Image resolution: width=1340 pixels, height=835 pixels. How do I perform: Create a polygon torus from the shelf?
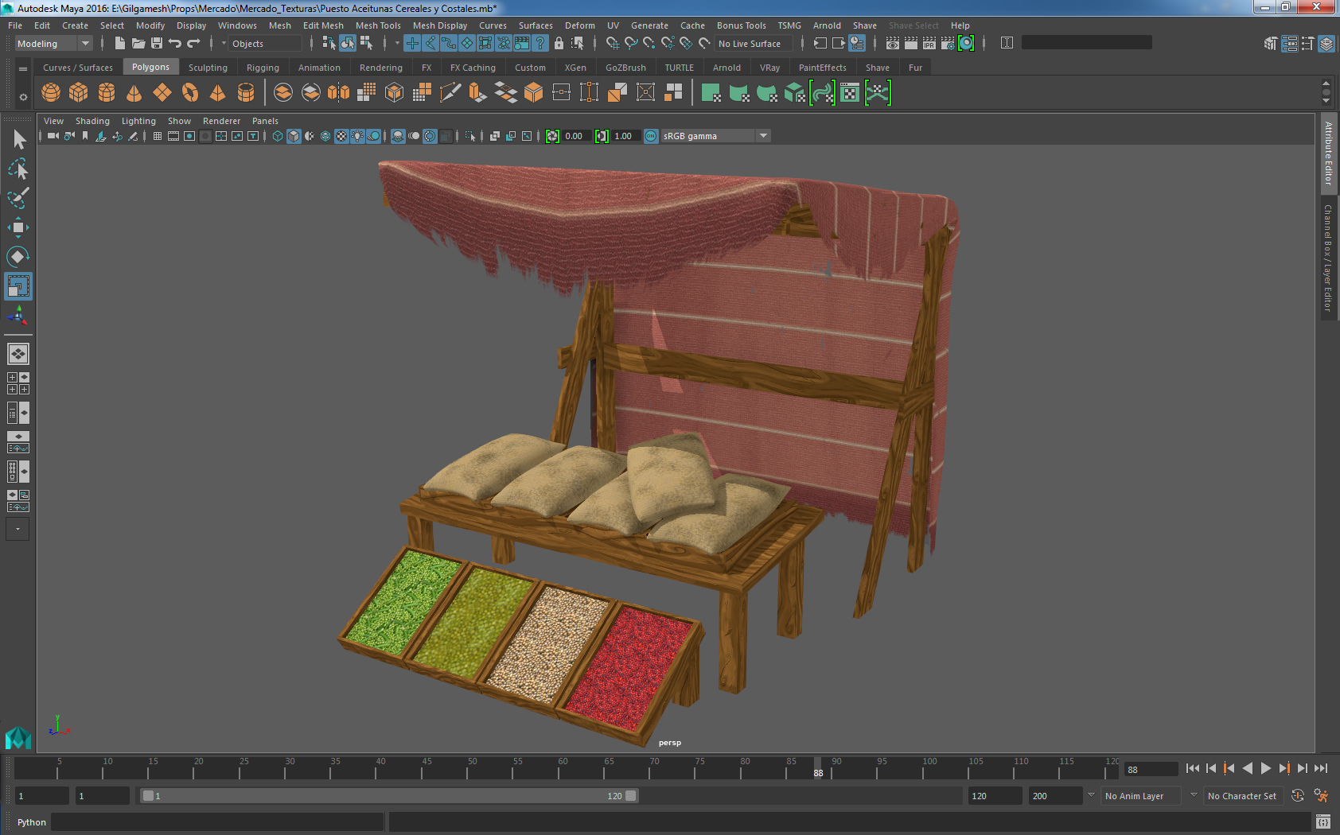point(190,93)
